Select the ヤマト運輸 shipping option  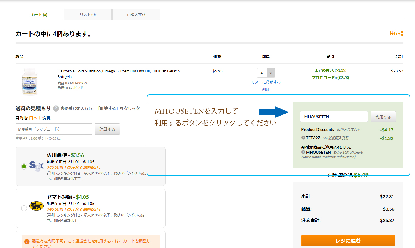point(24,208)
